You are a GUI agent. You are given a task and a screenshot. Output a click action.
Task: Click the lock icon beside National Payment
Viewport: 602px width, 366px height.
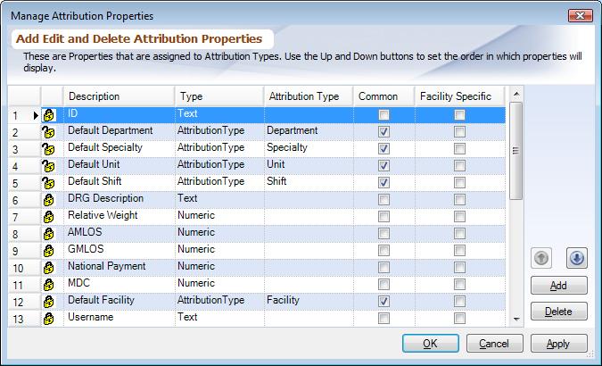point(48,267)
